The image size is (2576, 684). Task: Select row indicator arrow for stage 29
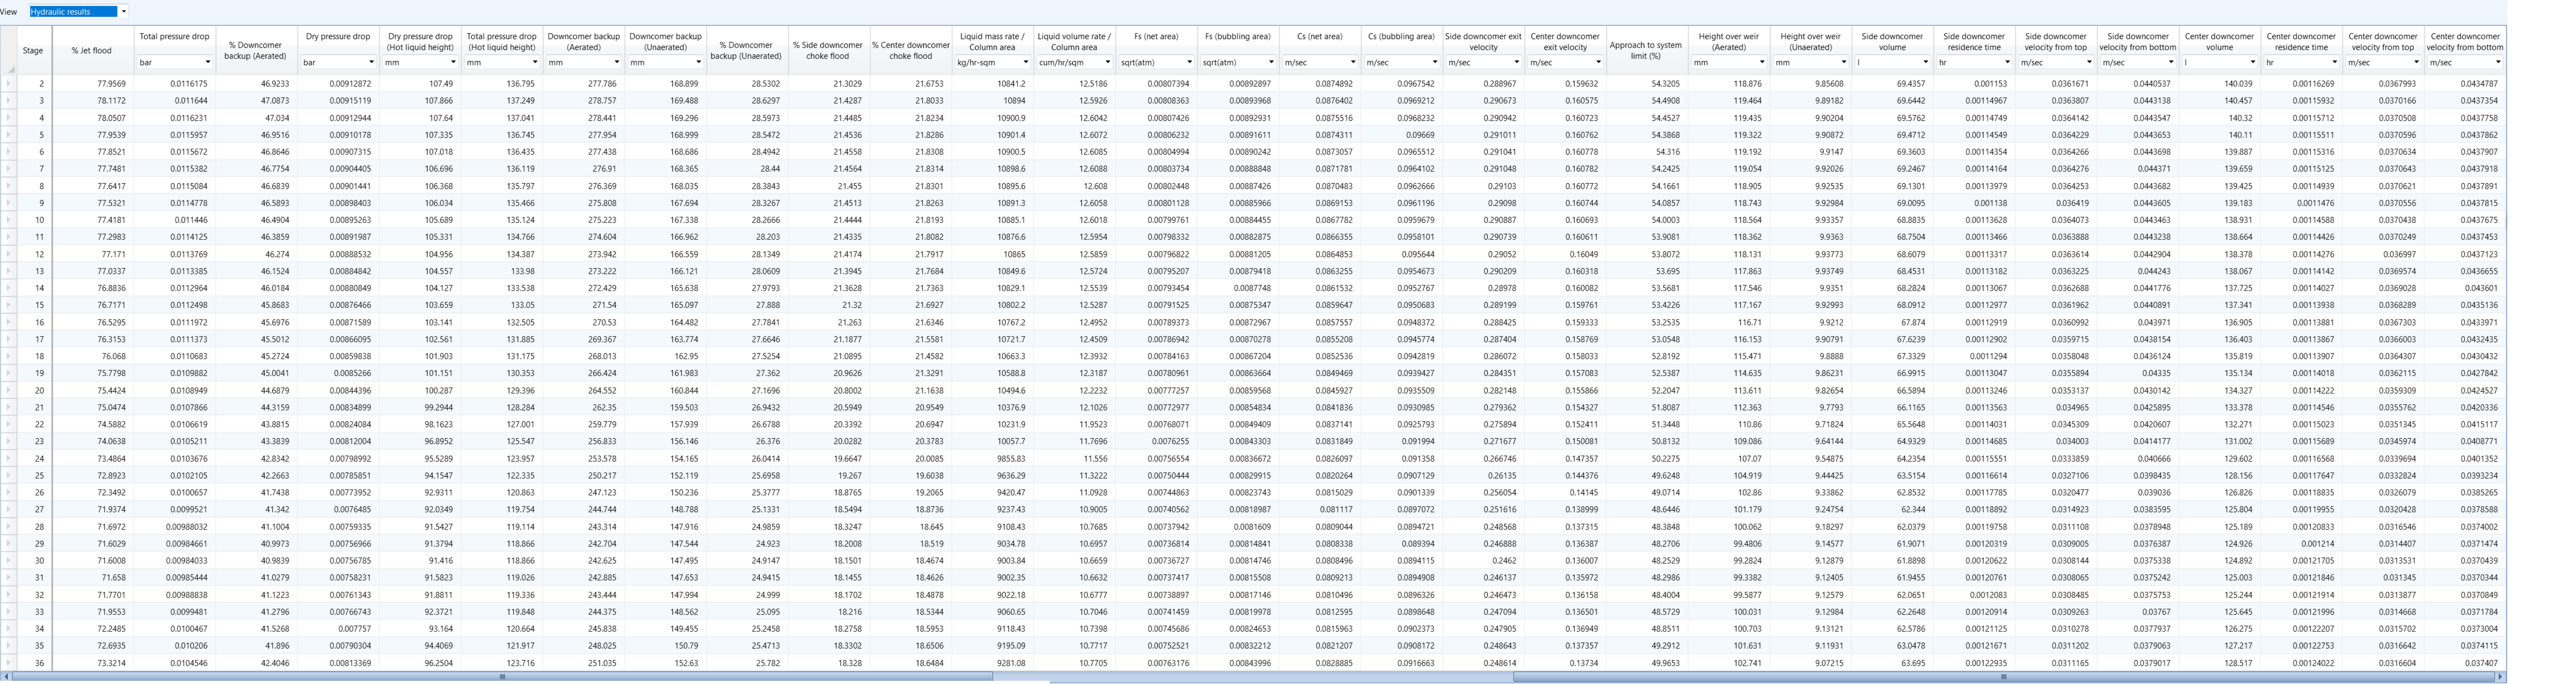8,543
